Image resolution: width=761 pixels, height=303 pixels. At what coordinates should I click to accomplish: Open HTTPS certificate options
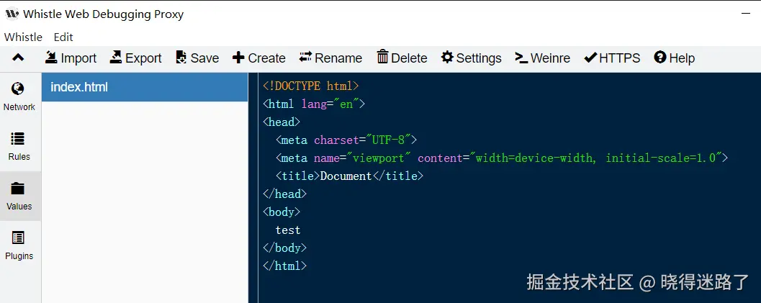tap(612, 58)
